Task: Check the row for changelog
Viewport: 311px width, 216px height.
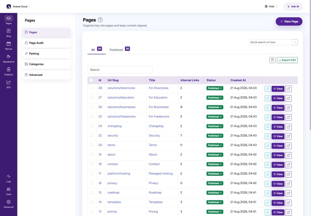Action: tap(91, 126)
